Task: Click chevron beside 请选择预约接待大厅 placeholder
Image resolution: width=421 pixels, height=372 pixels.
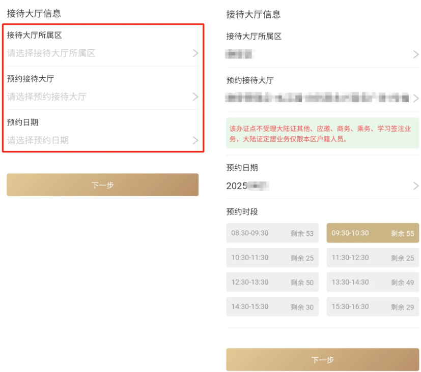Action: coord(195,97)
